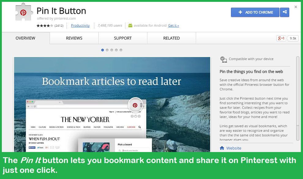
Task: Click the share icon button
Action: 285,12
